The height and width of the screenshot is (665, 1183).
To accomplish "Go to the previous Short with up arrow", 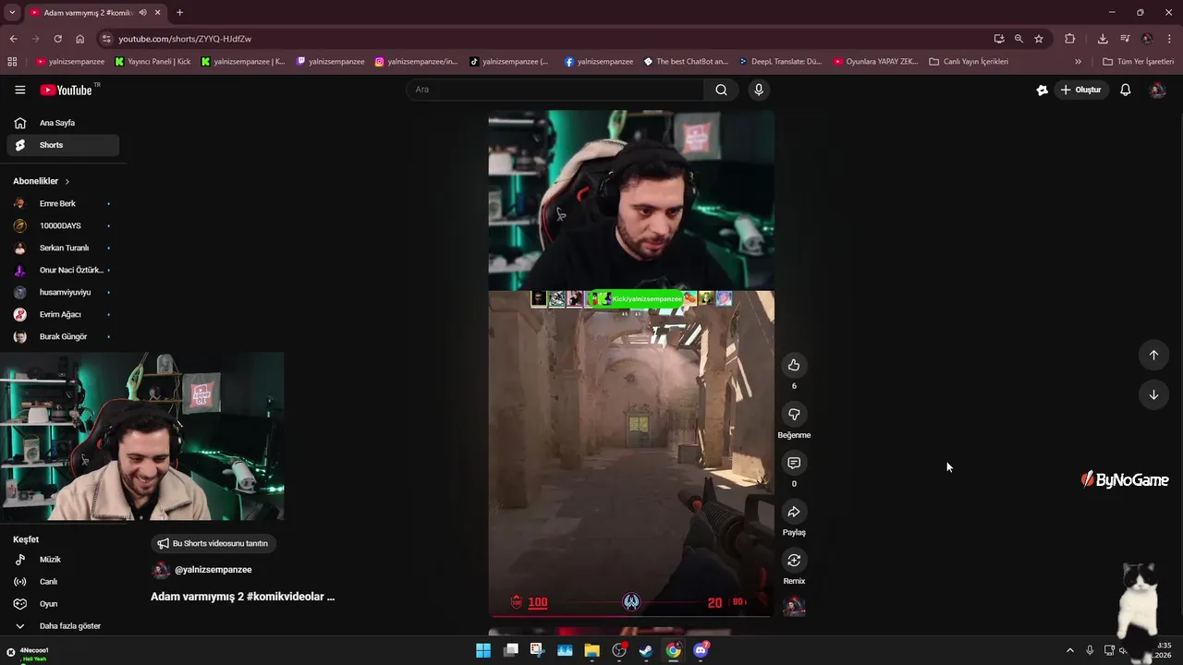I will (x=1153, y=355).
